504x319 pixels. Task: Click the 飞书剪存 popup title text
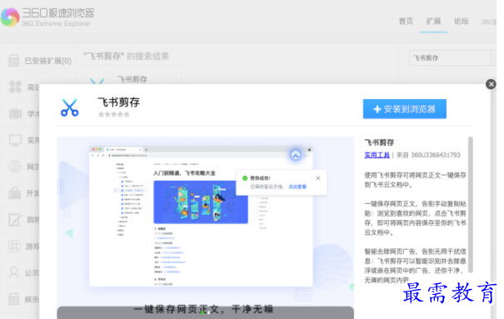(x=119, y=102)
